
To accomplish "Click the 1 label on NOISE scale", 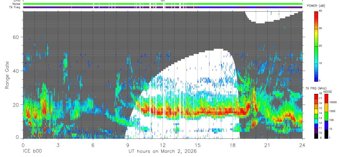I will tap(330, 138).
